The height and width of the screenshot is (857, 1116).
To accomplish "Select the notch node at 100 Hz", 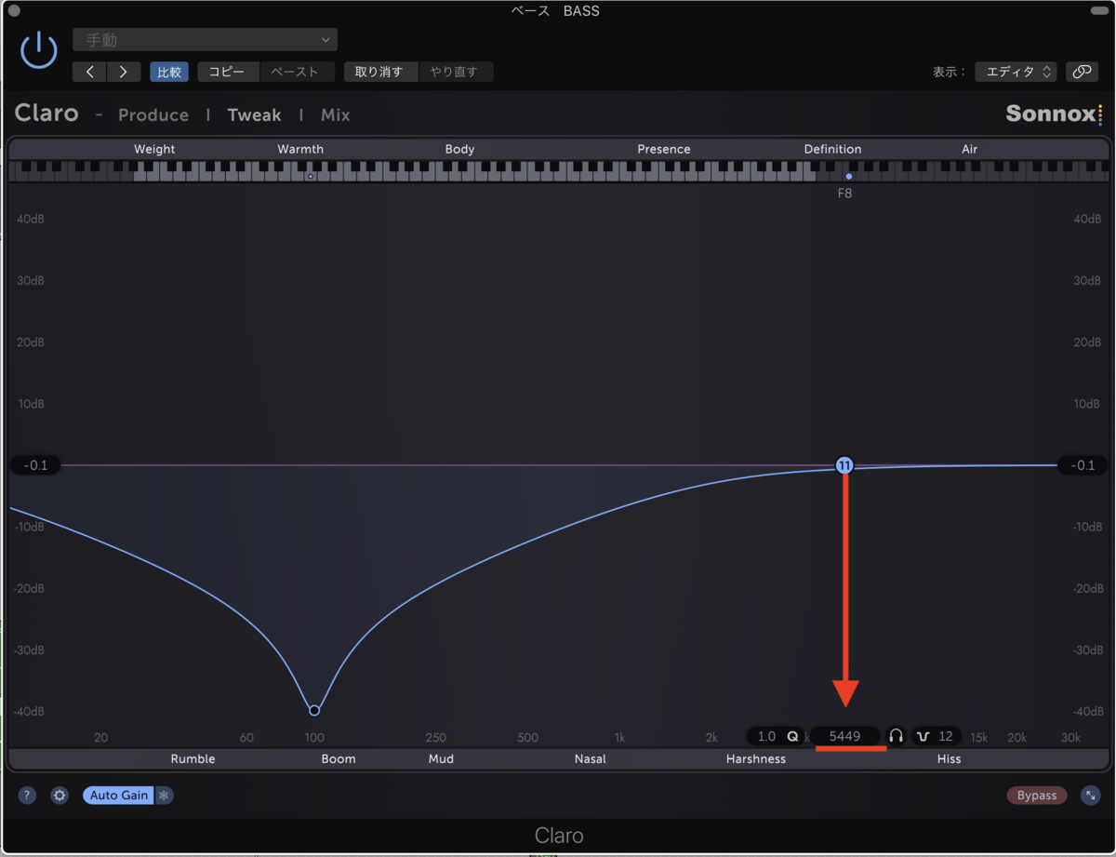I will (314, 710).
